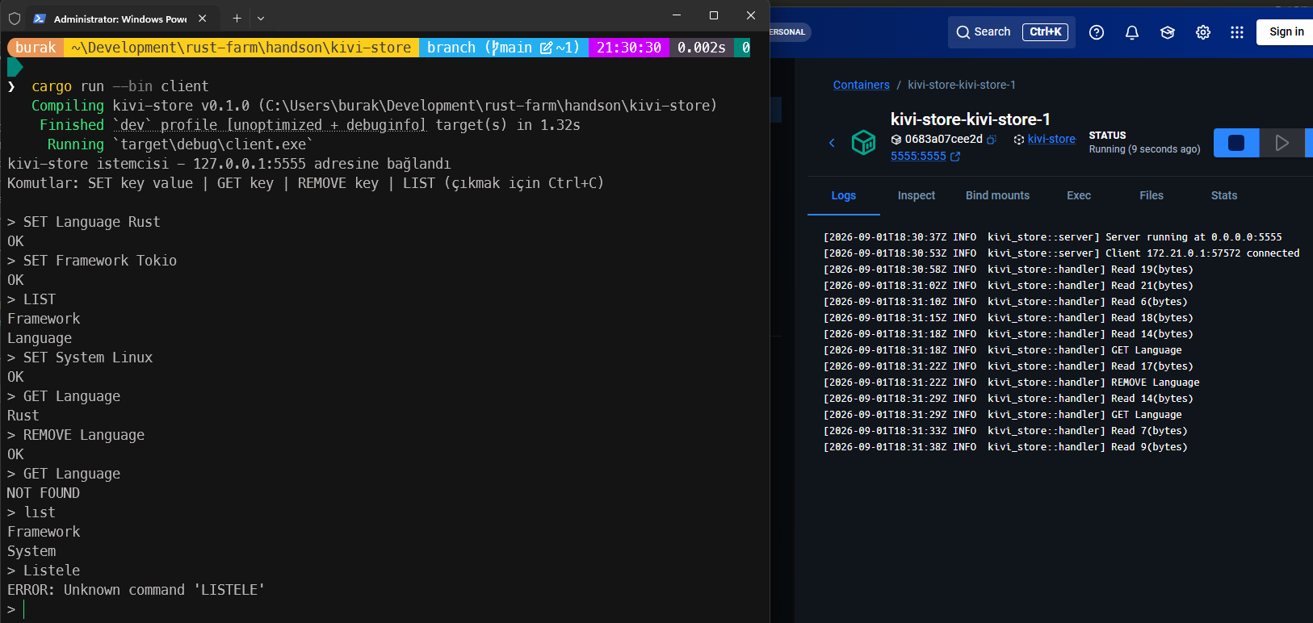1313x623 pixels.
Task: Open the Docker apps grid icon
Action: pyautogui.click(x=1237, y=32)
